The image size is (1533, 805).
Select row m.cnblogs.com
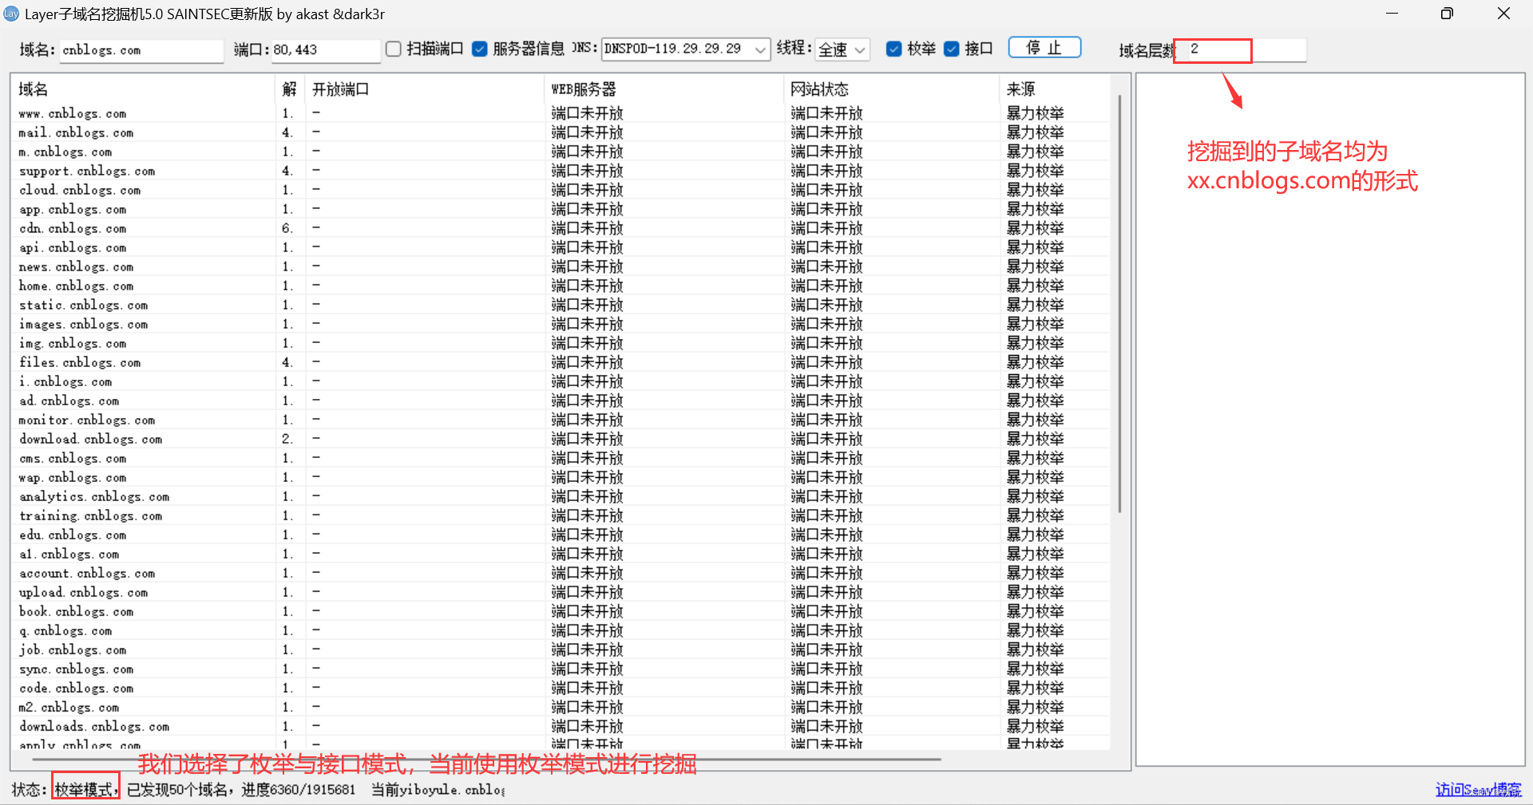pyautogui.click(x=561, y=152)
